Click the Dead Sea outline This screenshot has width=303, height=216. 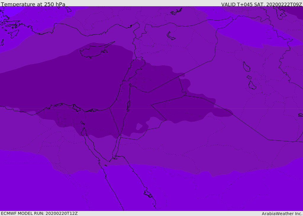[x=128, y=105]
